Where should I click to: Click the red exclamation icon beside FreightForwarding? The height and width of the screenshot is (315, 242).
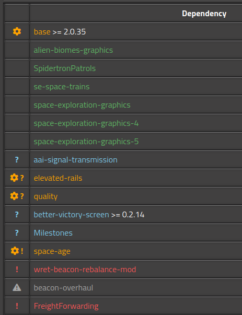pos(17,306)
